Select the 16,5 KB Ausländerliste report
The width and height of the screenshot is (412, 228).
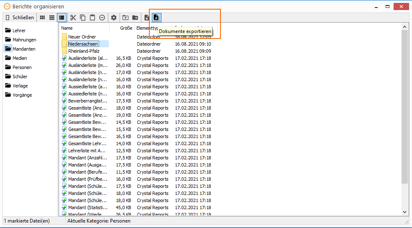point(88,58)
